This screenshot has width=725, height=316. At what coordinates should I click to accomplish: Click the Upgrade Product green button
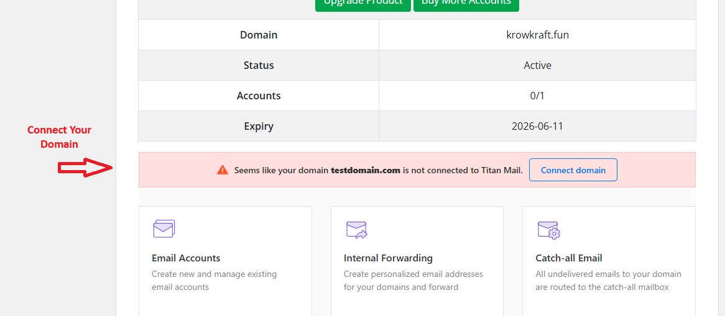pos(363,3)
